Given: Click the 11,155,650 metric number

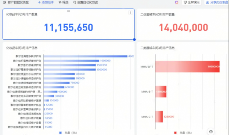Looking at the screenshot, I should (69, 27).
